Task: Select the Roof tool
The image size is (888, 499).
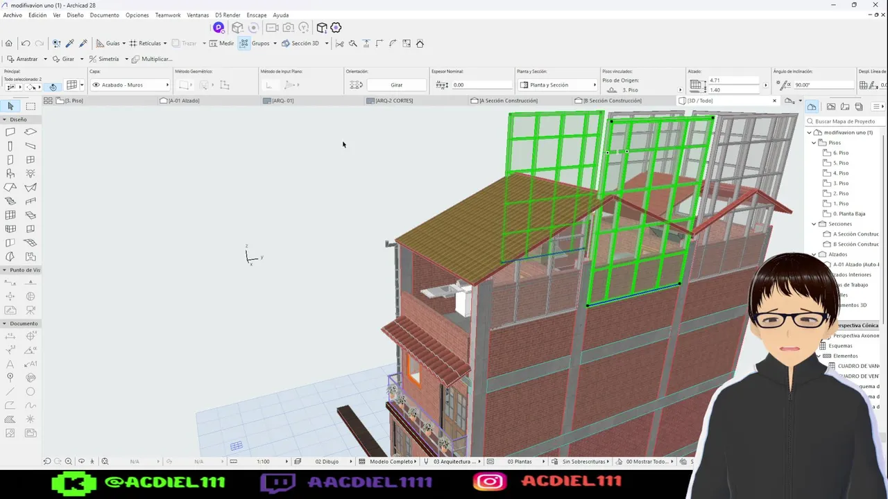Action: click(x=10, y=187)
